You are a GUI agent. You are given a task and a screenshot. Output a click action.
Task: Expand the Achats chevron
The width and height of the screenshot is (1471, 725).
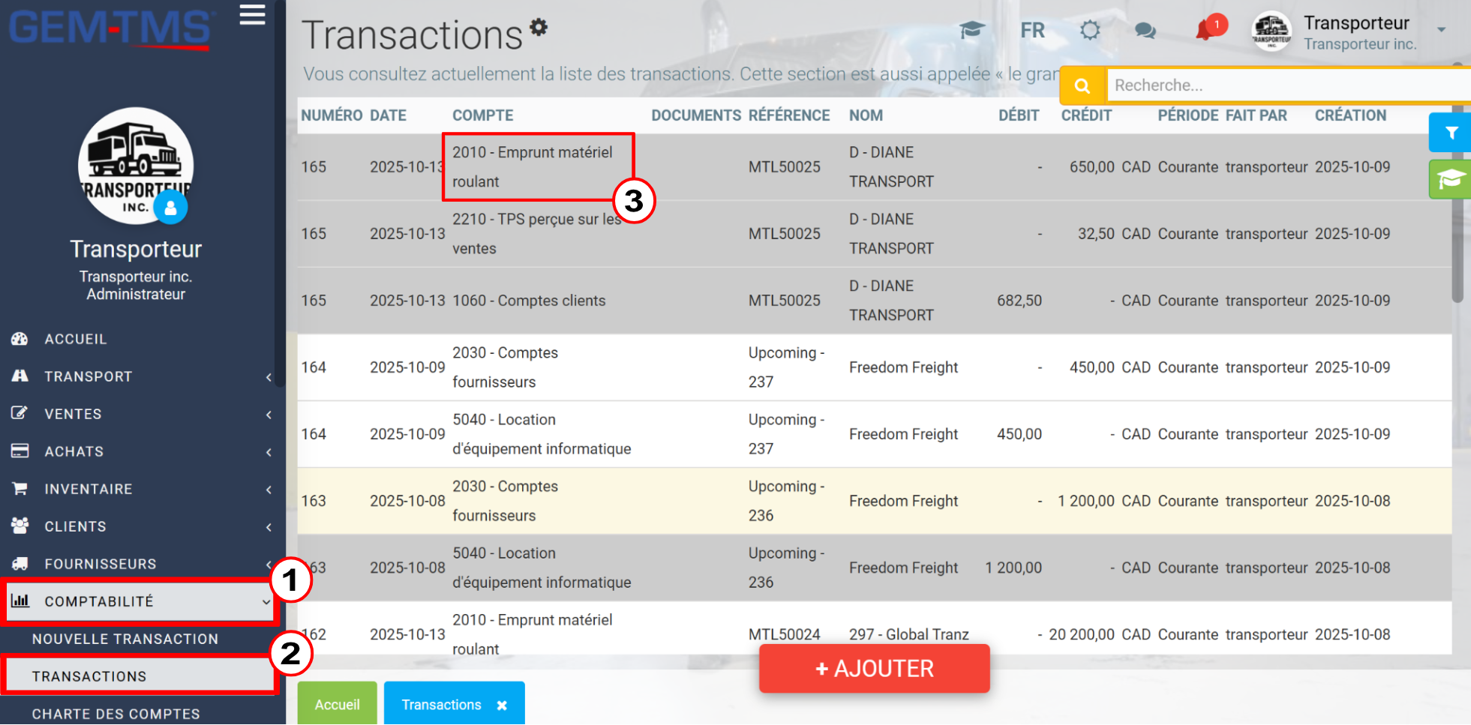[x=269, y=452]
